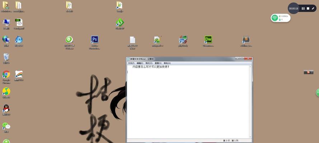Click the network speed 0.00K/s readout
Screen dimensions: 319x143
(x=284, y=16)
